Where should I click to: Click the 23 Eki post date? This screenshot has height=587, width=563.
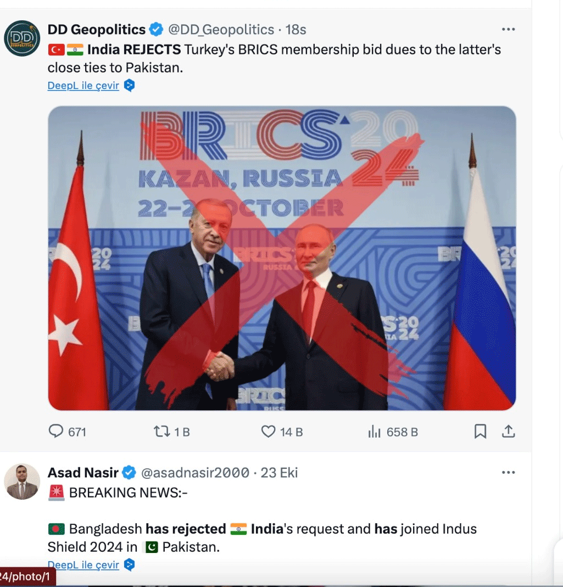tap(280, 472)
